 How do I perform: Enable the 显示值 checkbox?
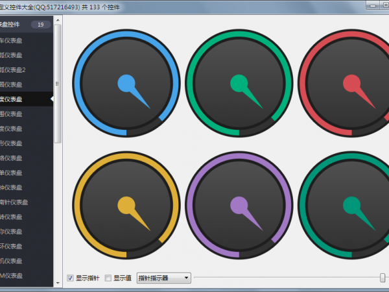(108, 278)
